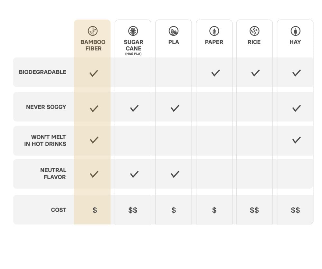Click Rice biodegradable checkmark
This screenshot has width=322, height=269.
(255, 73)
